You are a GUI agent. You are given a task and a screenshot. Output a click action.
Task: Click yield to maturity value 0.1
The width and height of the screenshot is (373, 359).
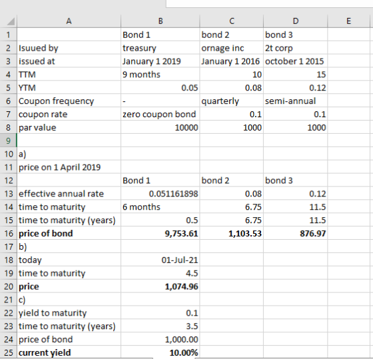161,312
